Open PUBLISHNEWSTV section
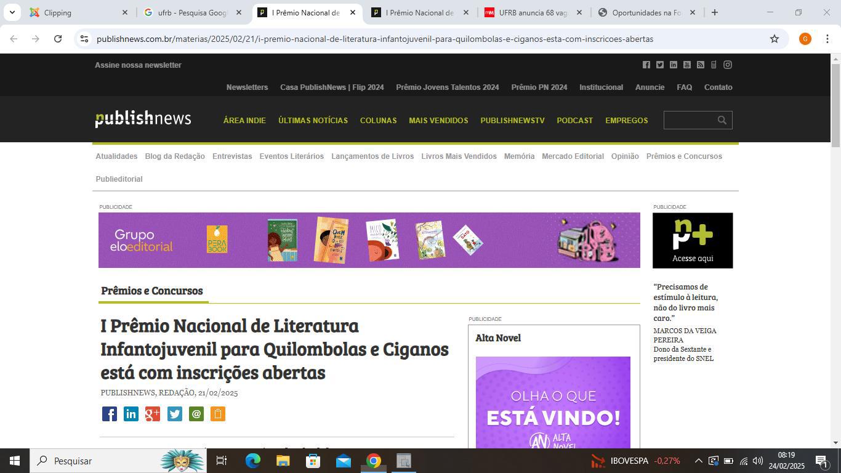The height and width of the screenshot is (473, 841). tap(512, 121)
